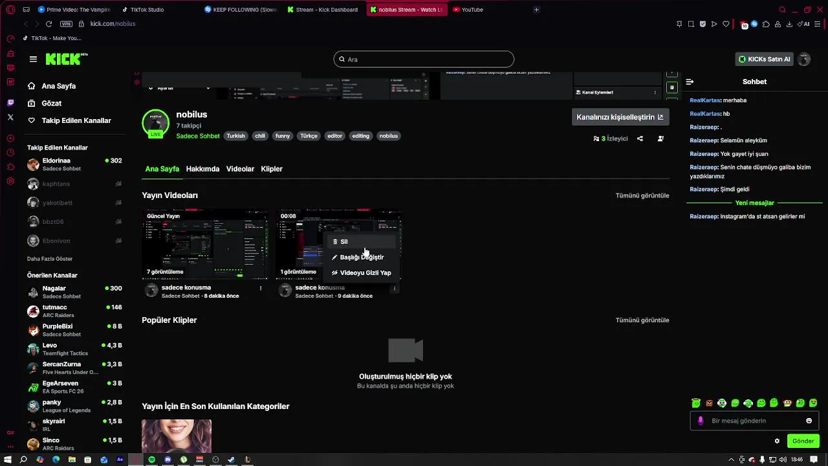Click the KICKs Satın Al button
This screenshot has width=828, height=466.
(764, 59)
